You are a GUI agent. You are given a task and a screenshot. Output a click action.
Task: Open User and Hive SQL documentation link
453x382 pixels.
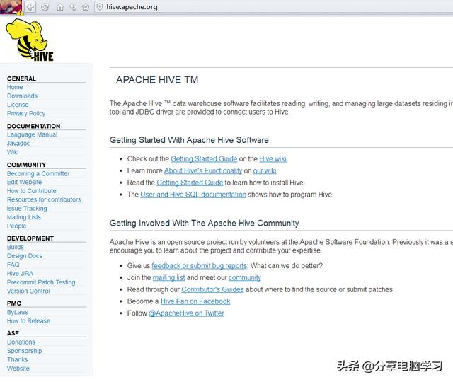(193, 195)
